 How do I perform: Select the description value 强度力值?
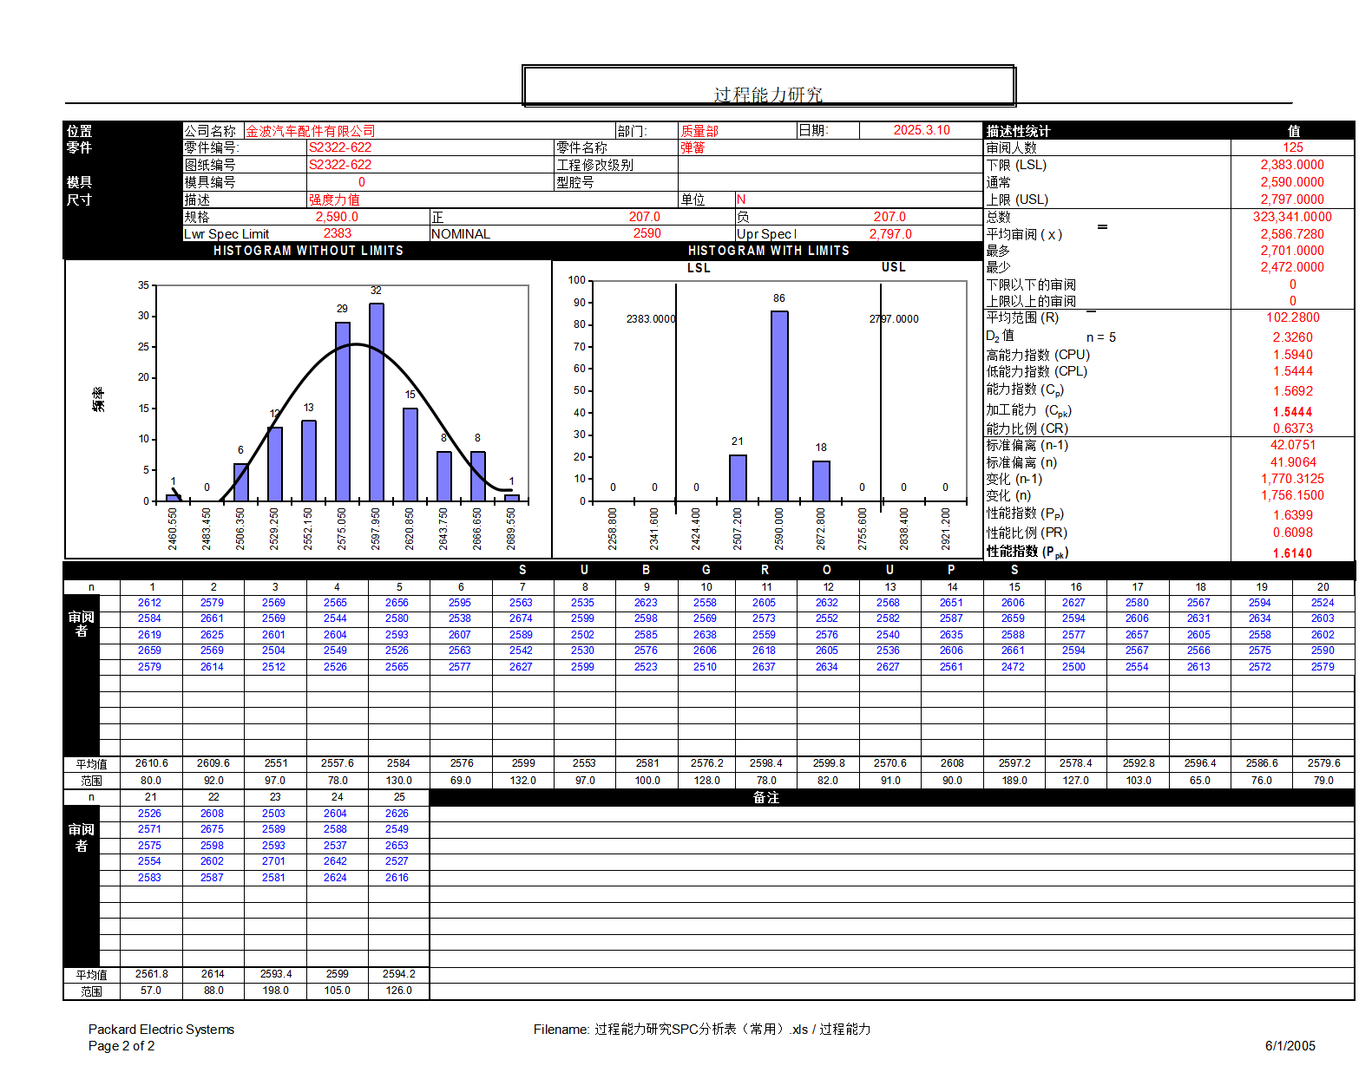[x=334, y=199]
